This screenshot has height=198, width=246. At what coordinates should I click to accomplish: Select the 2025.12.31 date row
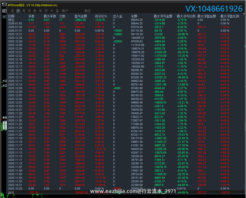(15, 34)
